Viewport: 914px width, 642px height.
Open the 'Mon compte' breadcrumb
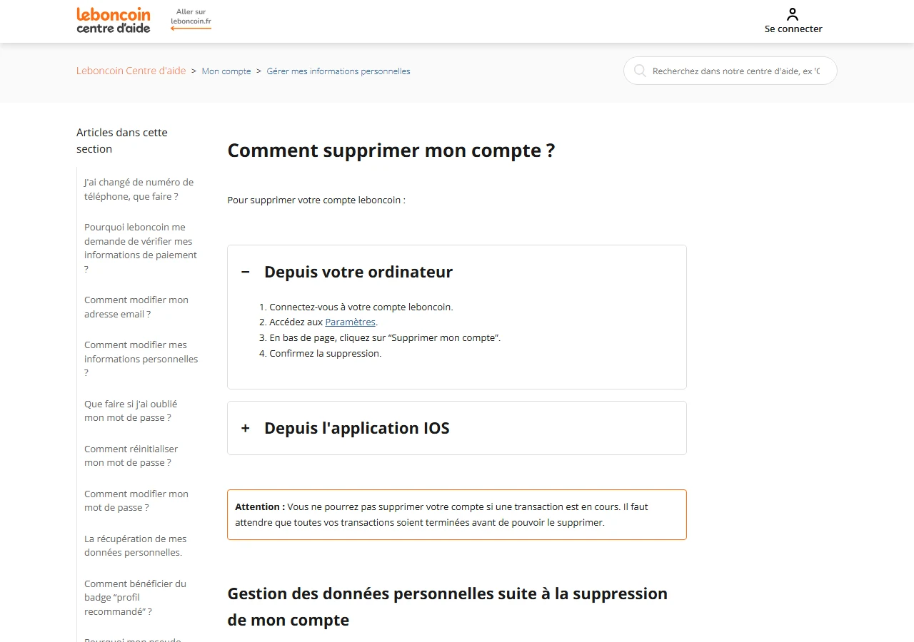[226, 71]
